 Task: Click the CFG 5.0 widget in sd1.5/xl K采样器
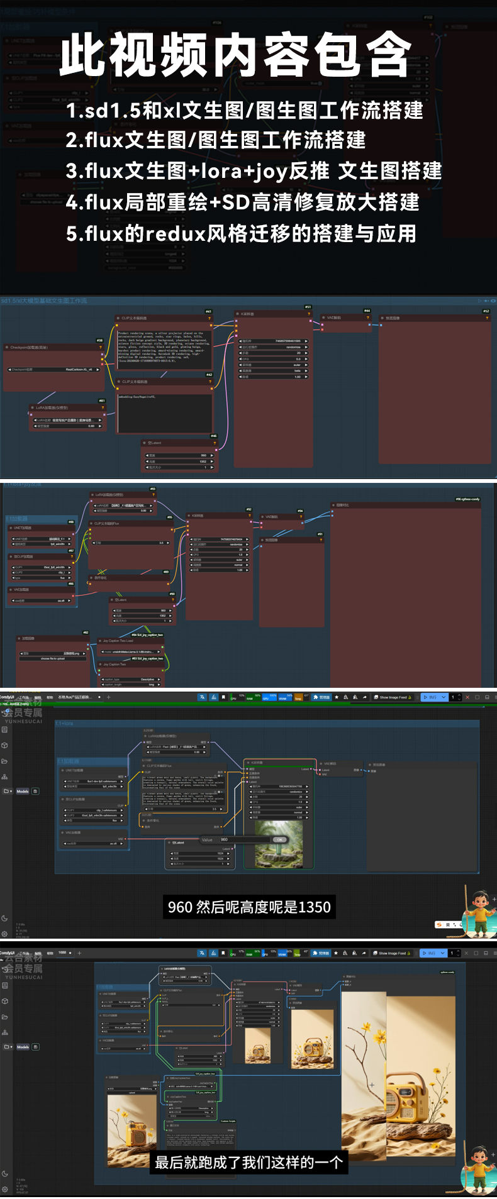pyautogui.click(x=274, y=359)
